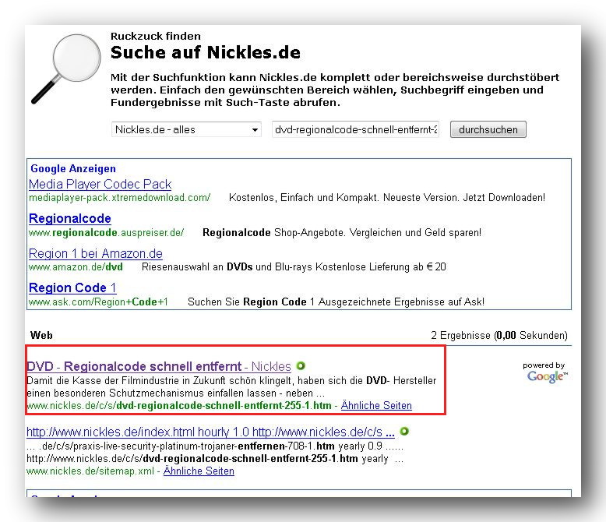Screen dimensions: 606x522
Task: Open the 'Nickles.de - alles' dropdown
Action: [x=186, y=129]
